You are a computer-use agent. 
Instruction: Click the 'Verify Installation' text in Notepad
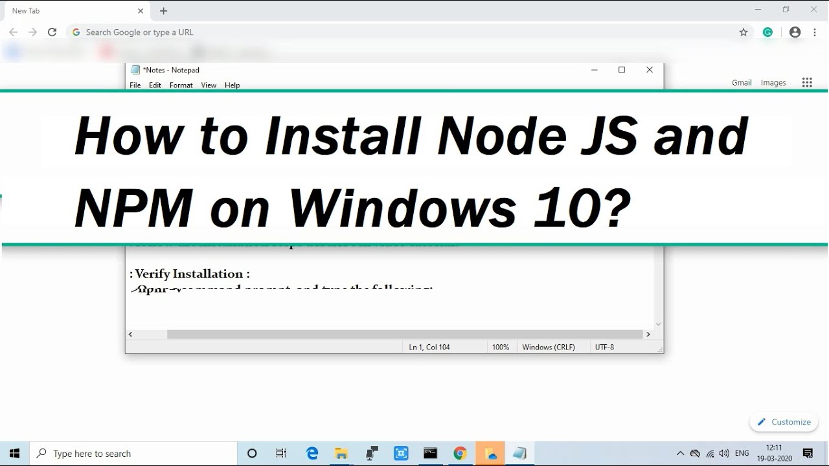point(189,274)
